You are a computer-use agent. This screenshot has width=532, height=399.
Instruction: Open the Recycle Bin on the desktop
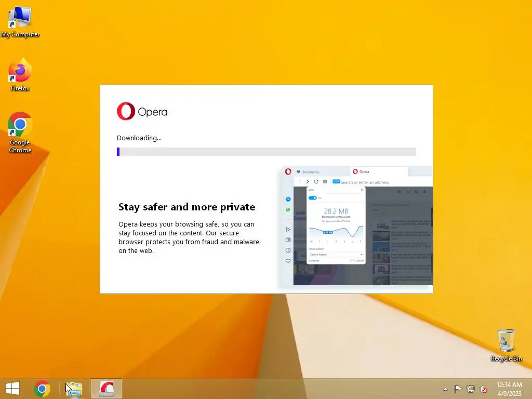point(506,345)
